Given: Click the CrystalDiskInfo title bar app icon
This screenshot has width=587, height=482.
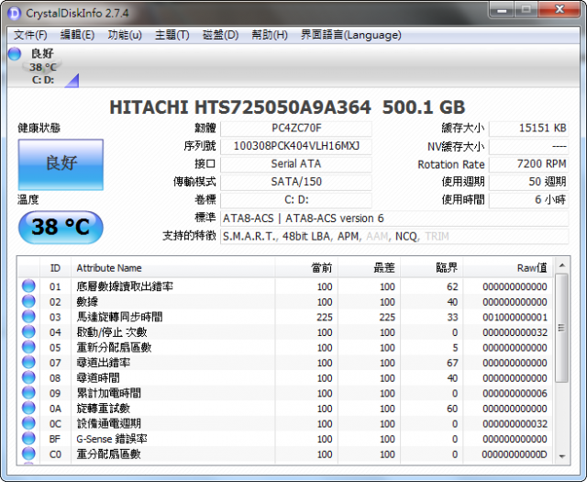Looking at the screenshot, I should [x=15, y=14].
